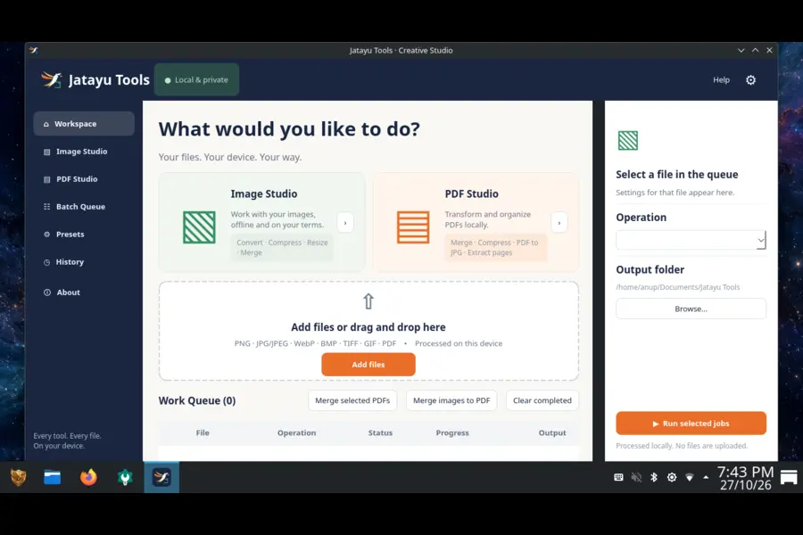View History in the sidebar
Screen dimensions: 803x535
click(x=84, y=262)
